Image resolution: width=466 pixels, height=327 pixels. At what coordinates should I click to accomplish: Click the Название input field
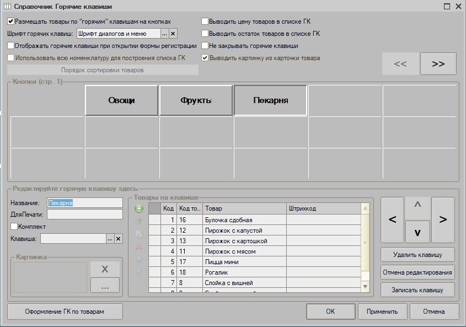point(85,203)
